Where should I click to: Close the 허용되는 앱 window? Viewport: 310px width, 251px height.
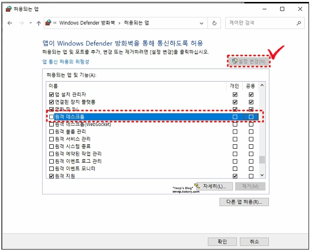pyautogui.click(x=300, y=9)
